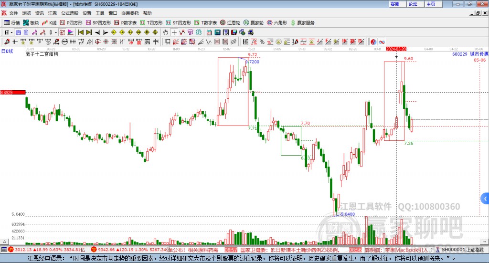Toggle the 权 adjustment button
This screenshot has width=489, height=263.
[62, 32]
